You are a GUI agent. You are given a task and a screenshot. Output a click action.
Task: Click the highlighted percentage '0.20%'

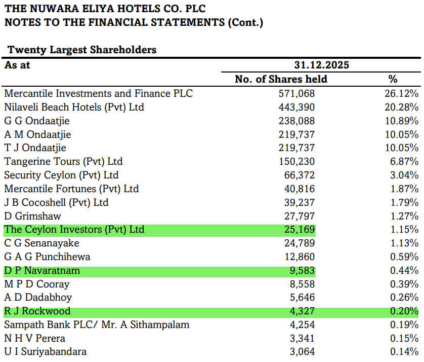[x=404, y=311]
